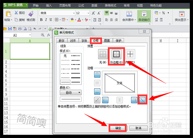Toggle the right border button

(x=134, y=100)
